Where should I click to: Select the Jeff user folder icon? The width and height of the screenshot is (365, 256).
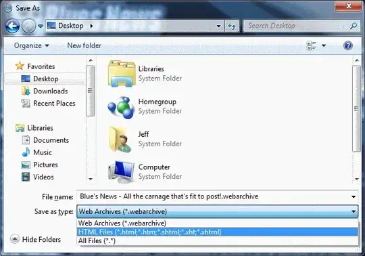120,140
